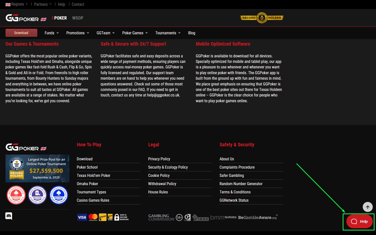The height and width of the screenshot is (235, 376).
Task: Click the scroll-to-top arrow button
Action: (x=368, y=207)
